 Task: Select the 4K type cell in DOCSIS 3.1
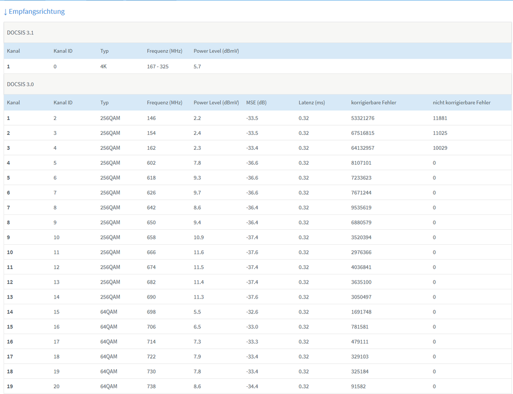pyautogui.click(x=104, y=67)
